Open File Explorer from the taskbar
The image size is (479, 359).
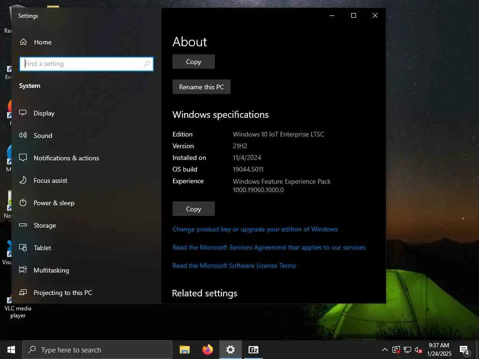click(184, 350)
